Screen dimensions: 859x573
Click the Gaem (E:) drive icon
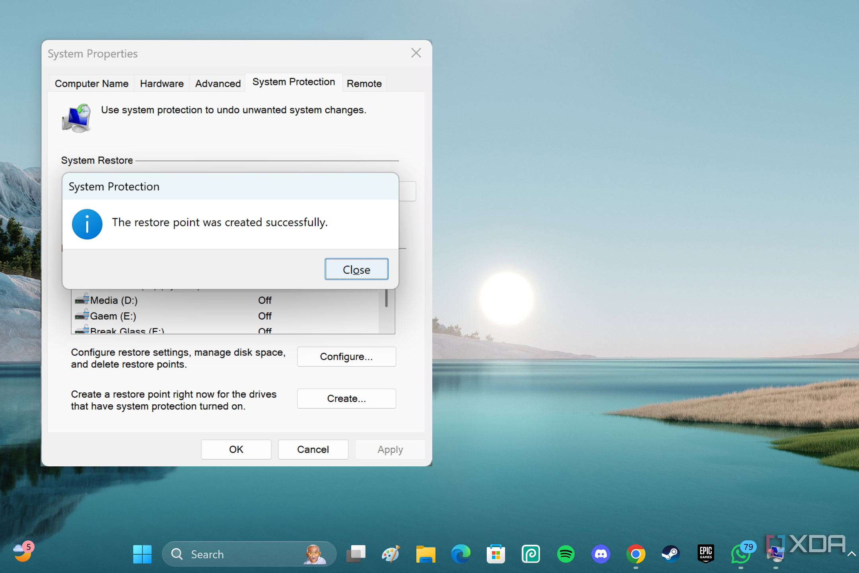82,315
